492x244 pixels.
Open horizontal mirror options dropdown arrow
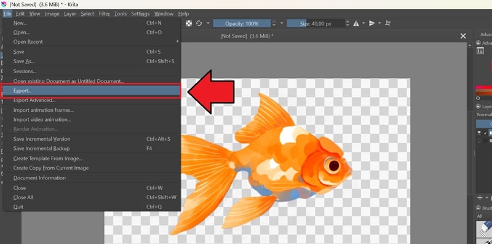363,23
